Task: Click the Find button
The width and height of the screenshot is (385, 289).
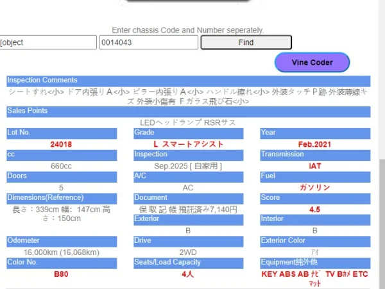Action: point(246,43)
